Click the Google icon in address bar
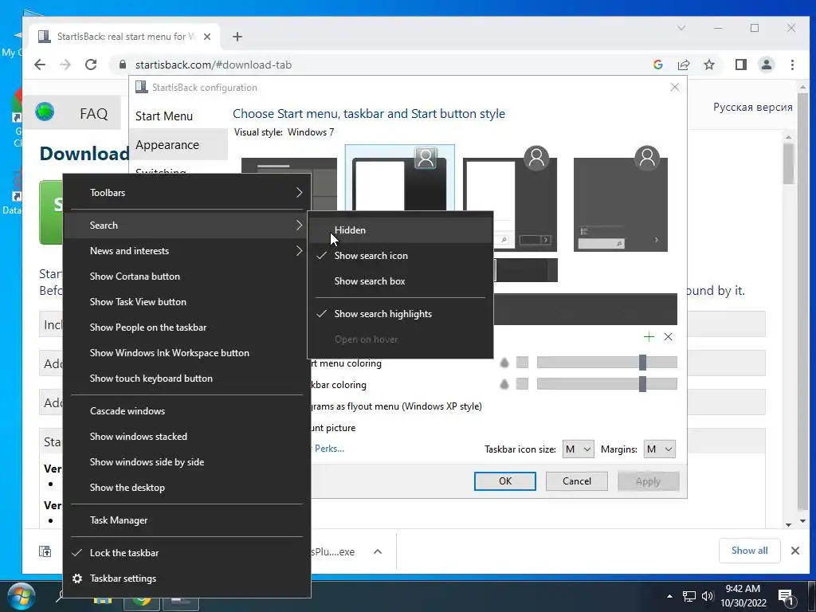Viewport: 816px width, 612px height. [x=657, y=65]
